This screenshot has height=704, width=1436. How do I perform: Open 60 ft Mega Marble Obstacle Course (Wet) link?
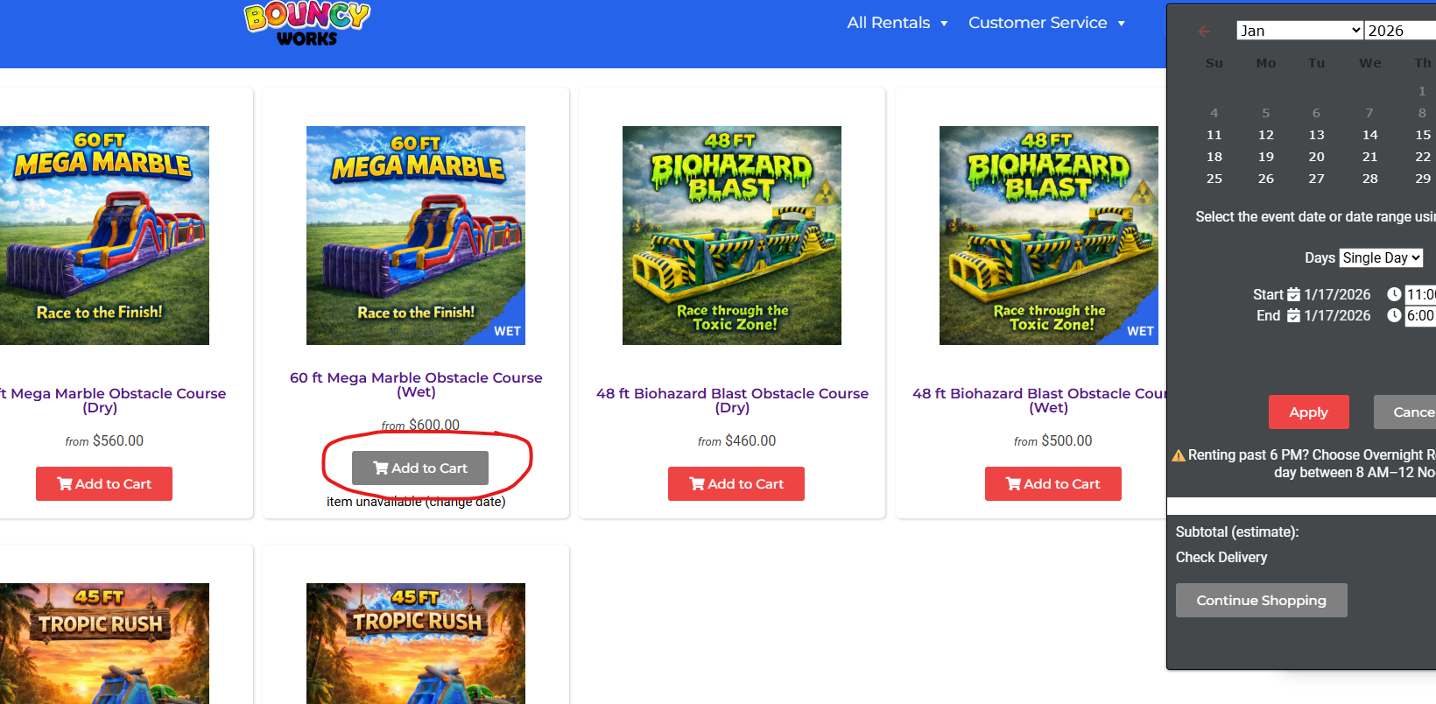point(416,384)
